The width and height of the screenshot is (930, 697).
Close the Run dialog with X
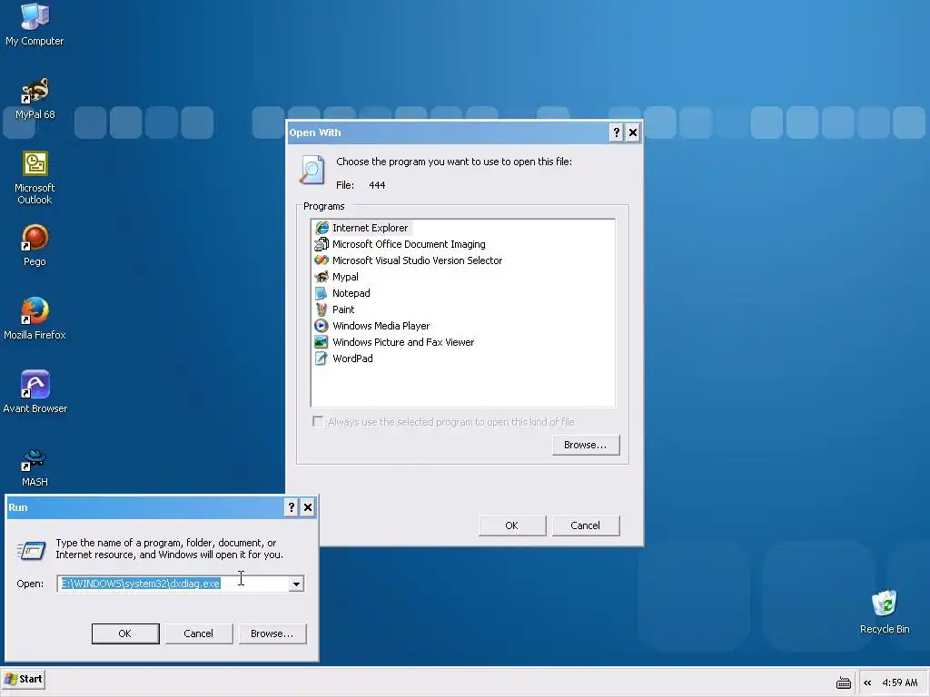pos(308,507)
